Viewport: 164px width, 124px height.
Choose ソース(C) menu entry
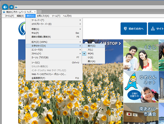(54, 63)
